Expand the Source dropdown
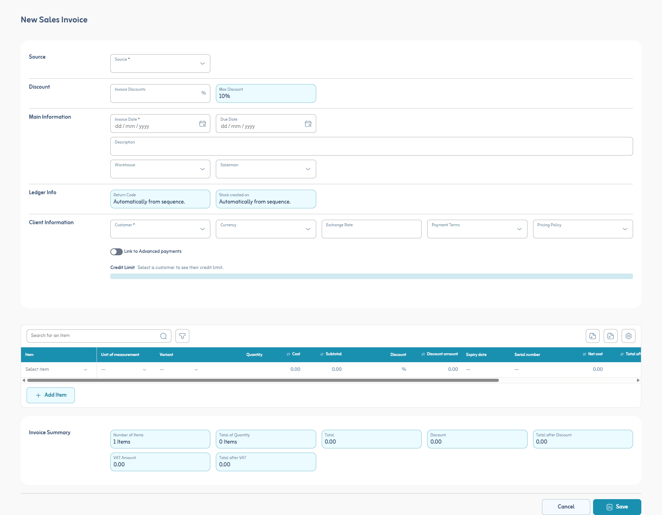Image resolution: width=662 pixels, height=515 pixels. tap(160, 63)
